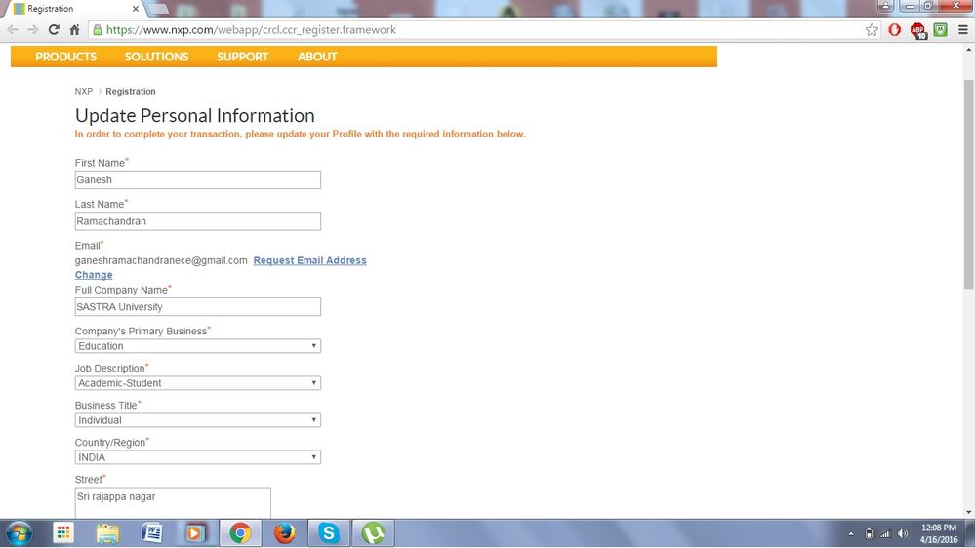
Task: Open the Chrome user profile button
Action: coord(885,6)
